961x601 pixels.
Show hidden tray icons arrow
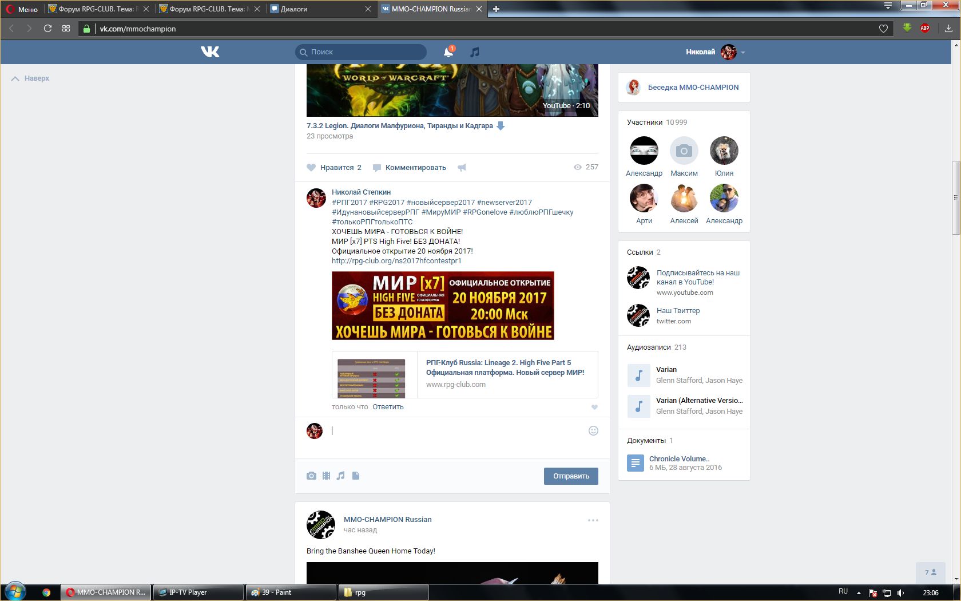pos(859,593)
